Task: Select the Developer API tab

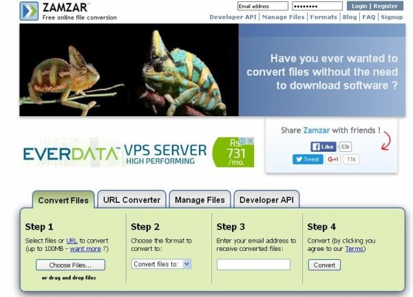Action: coord(266,200)
